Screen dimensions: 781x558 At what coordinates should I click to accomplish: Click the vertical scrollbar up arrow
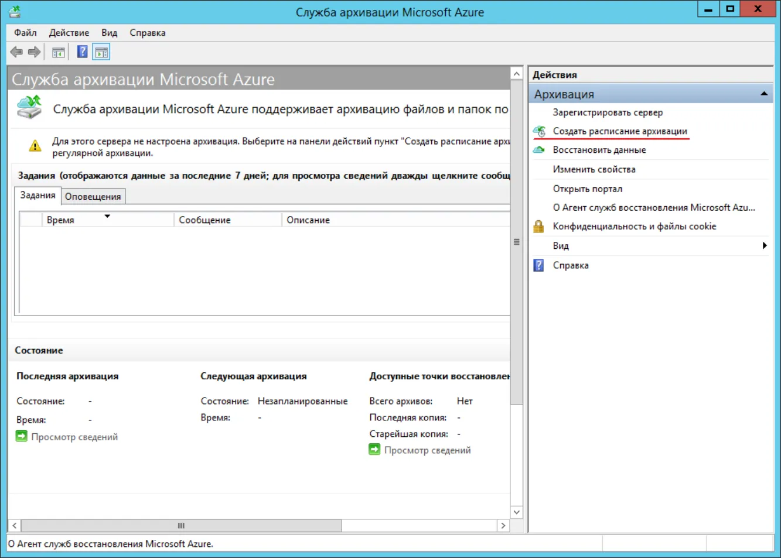pos(516,73)
